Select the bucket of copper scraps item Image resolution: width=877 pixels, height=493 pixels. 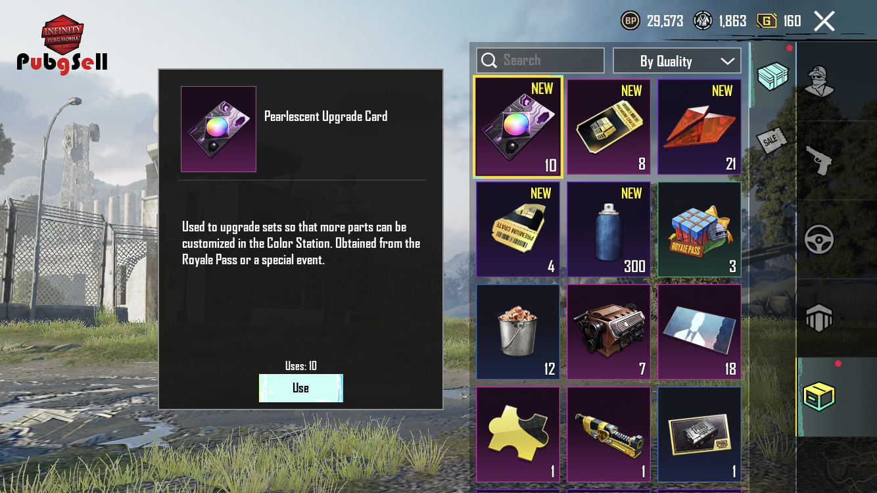[518, 332]
